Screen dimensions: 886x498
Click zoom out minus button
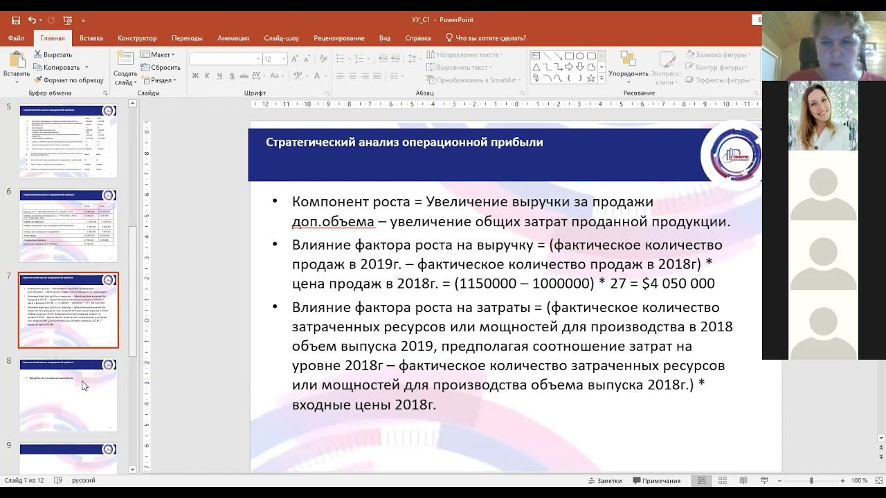[x=779, y=481]
